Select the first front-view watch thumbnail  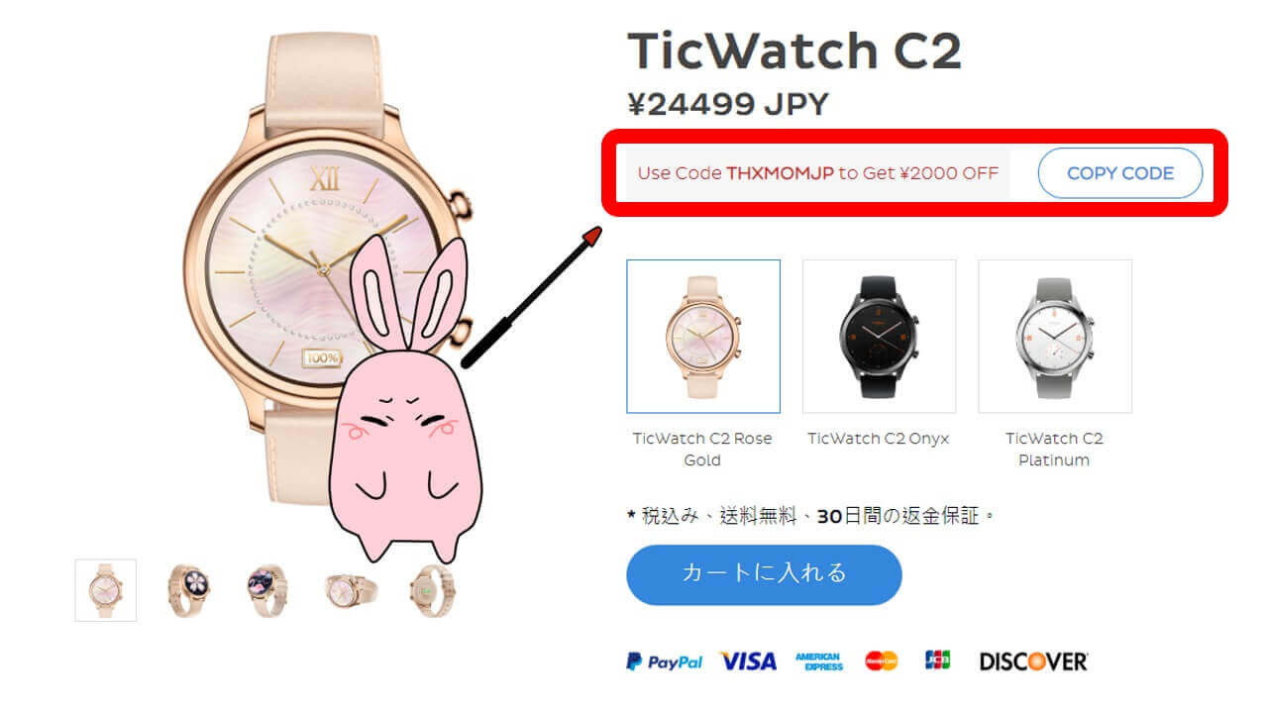106,590
